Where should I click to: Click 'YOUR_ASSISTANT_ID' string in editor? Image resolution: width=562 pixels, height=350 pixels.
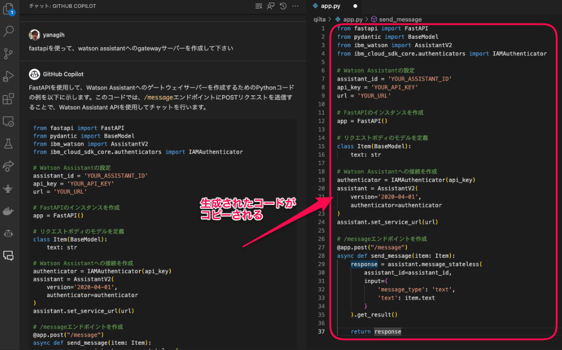(x=420, y=79)
